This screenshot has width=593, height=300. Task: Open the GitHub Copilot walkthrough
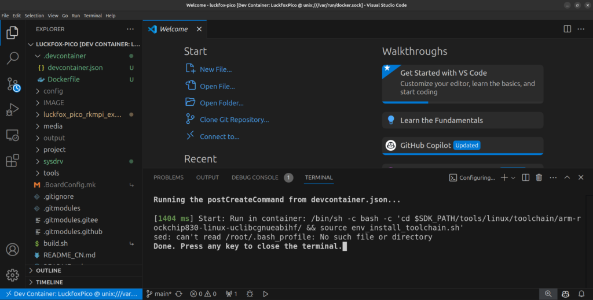click(463, 146)
